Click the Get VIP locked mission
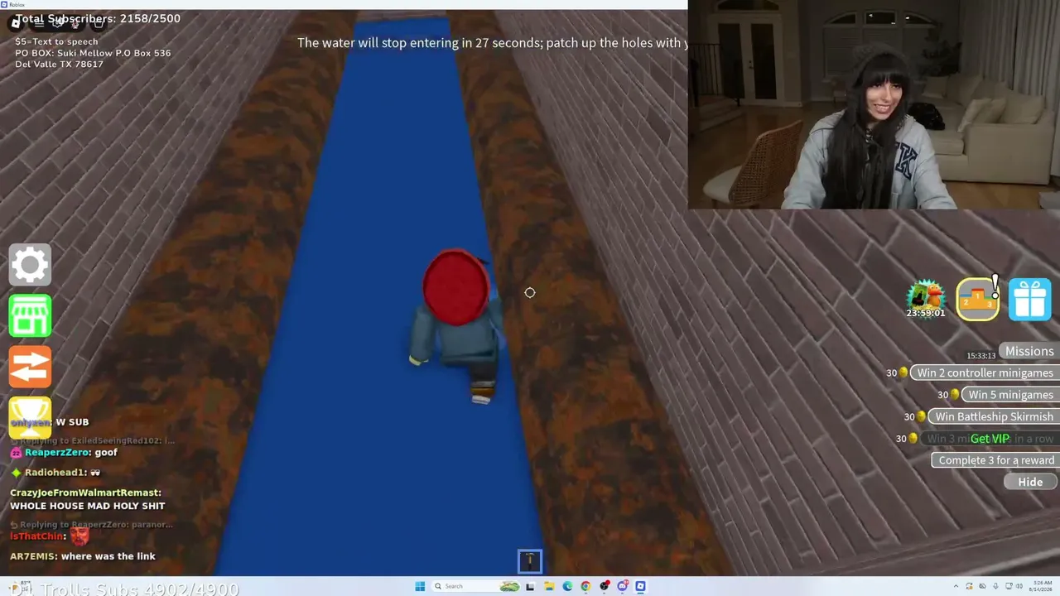 coord(990,439)
